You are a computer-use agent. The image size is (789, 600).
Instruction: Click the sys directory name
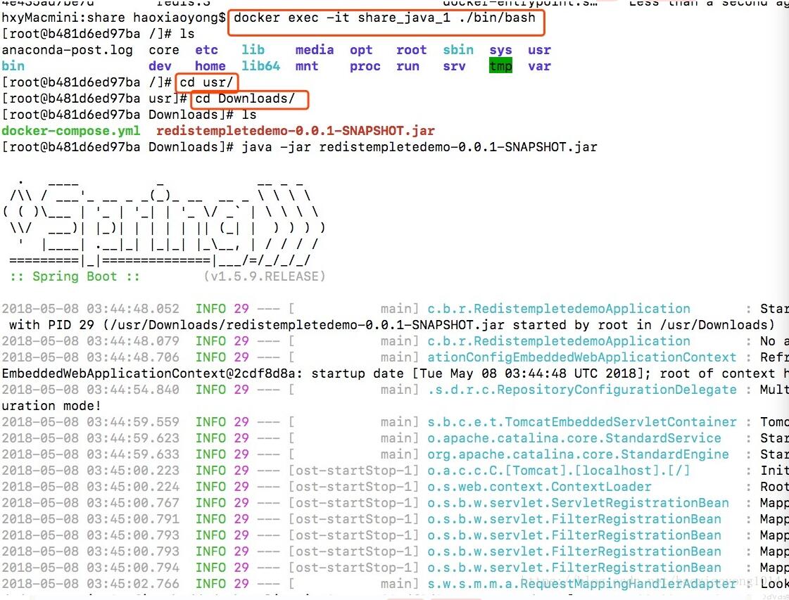pyautogui.click(x=500, y=49)
